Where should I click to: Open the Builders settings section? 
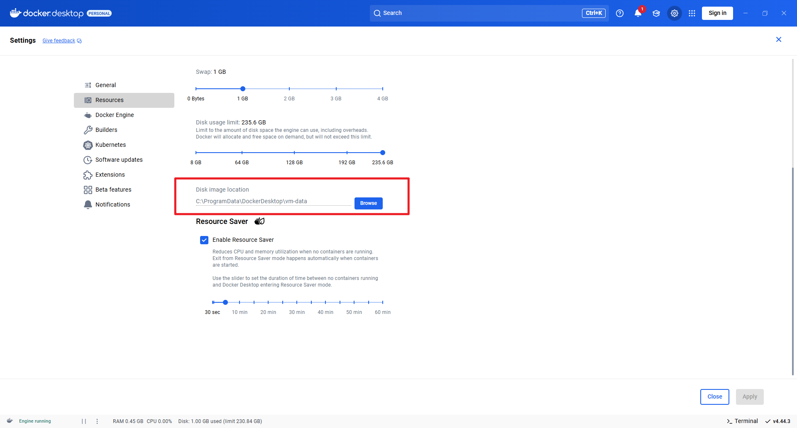click(x=124, y=130)
